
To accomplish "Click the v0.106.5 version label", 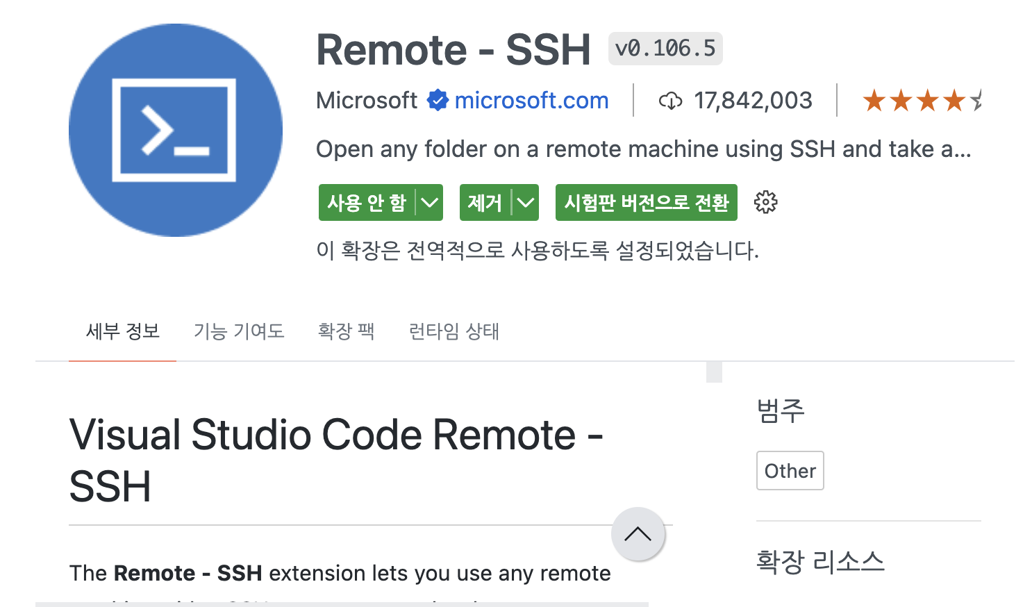I will (x=665, y=49).
